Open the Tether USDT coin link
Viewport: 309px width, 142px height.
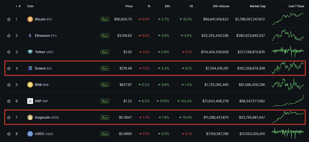click(x=45, y=52)
